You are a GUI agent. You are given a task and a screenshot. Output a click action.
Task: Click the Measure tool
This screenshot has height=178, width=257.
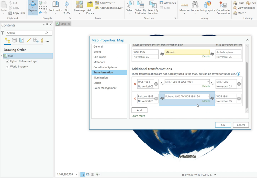pos(184,7)
